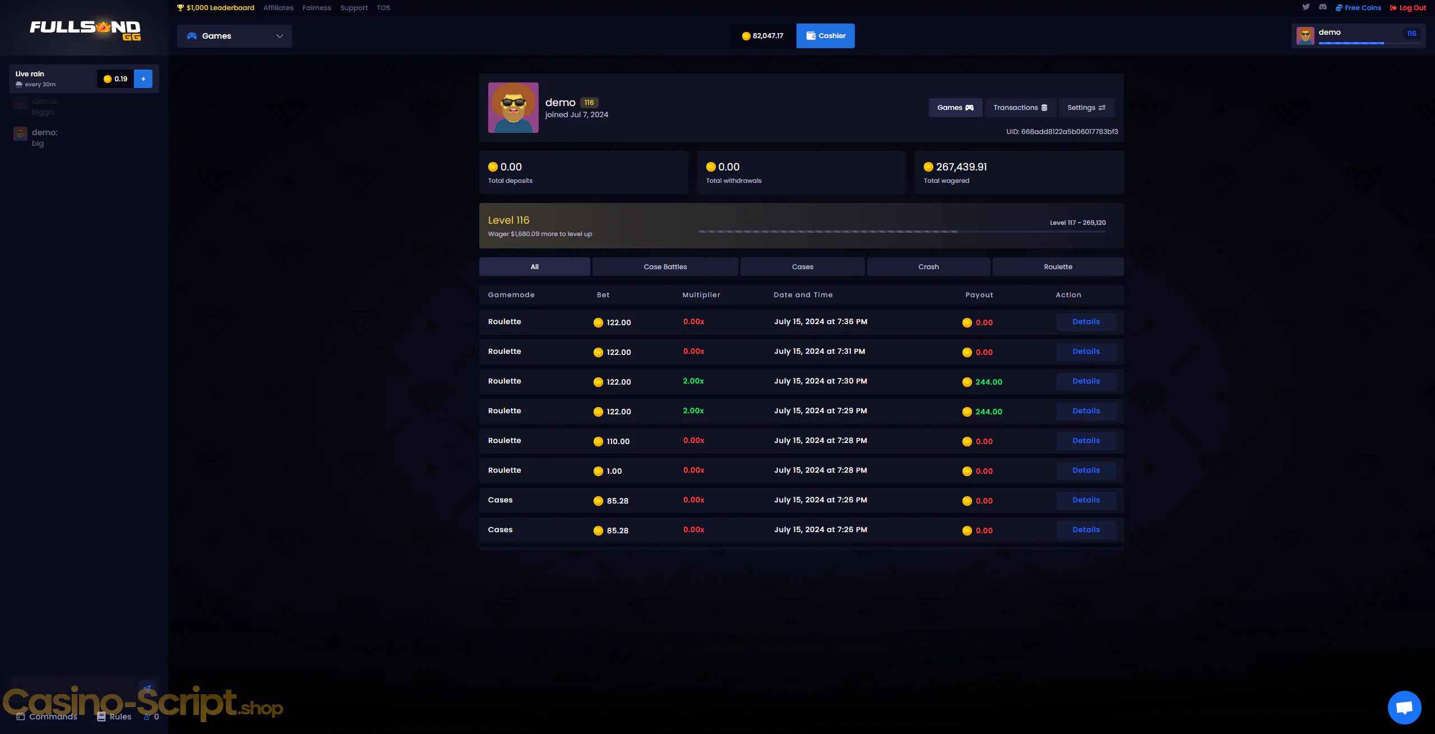This screenshot has width=1435, height=734.
Task: Click 'joined Jul 7, 2024' text
Action: (577, 115)
